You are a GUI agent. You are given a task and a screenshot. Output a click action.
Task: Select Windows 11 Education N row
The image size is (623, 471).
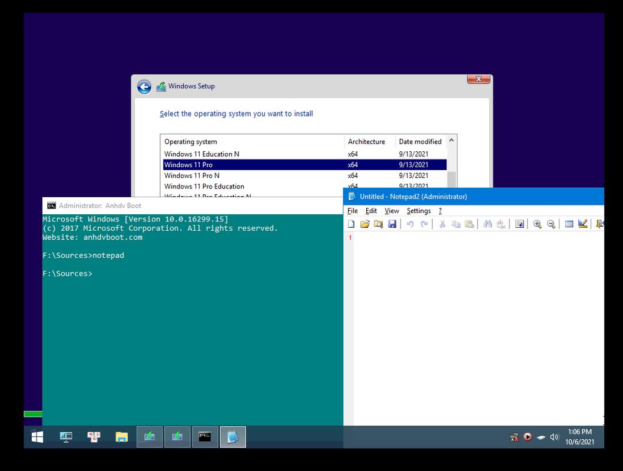click(305, 154)
